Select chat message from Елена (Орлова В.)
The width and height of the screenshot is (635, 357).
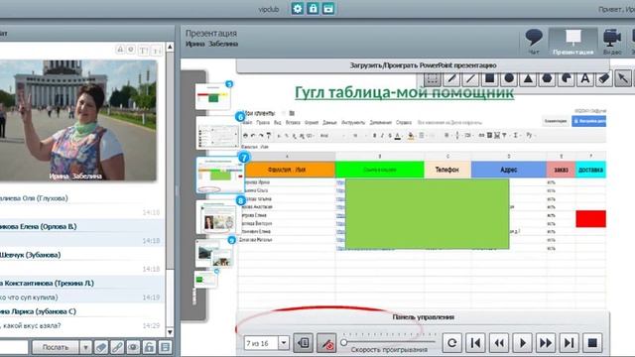(x=81, y=233)
